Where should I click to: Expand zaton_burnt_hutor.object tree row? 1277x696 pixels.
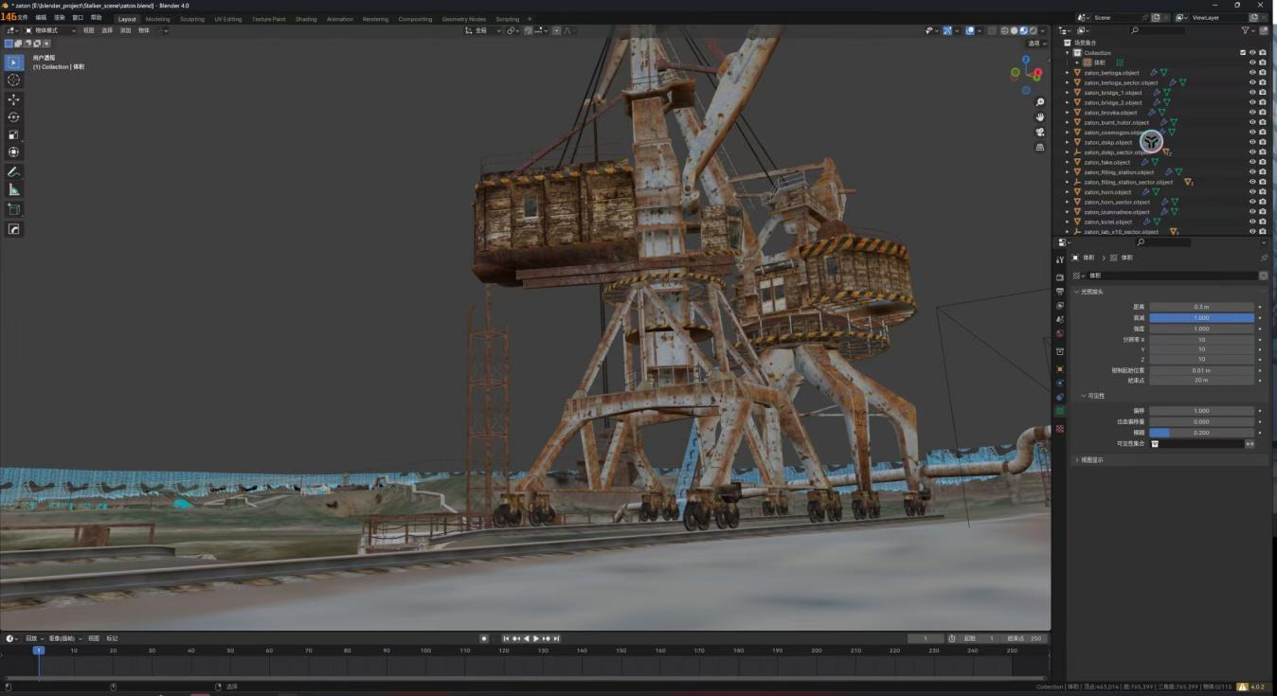point(1068,122)
